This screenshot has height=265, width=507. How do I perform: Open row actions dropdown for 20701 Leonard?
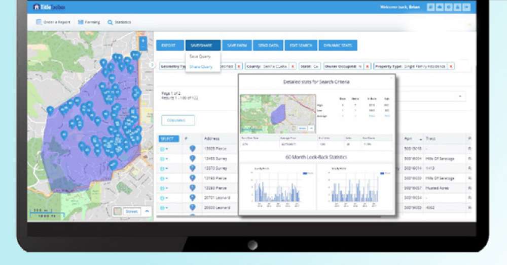pyautogui.click(x=164, y=198)
